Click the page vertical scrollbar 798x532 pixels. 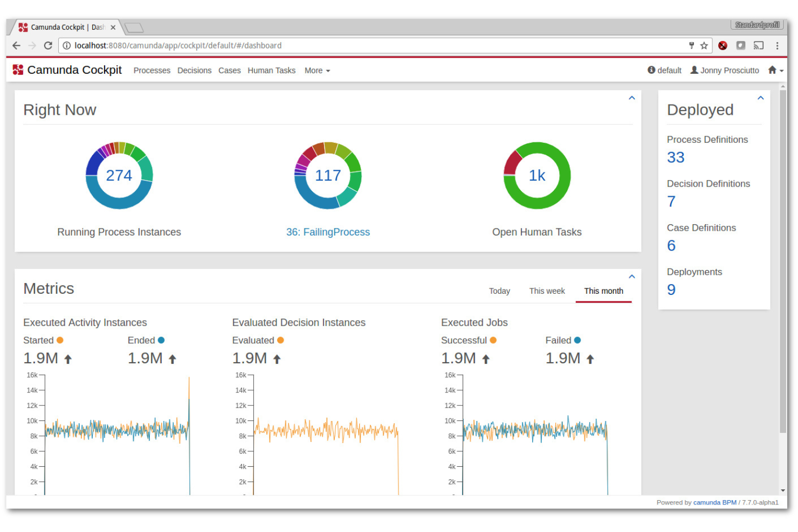pos(783,261)
